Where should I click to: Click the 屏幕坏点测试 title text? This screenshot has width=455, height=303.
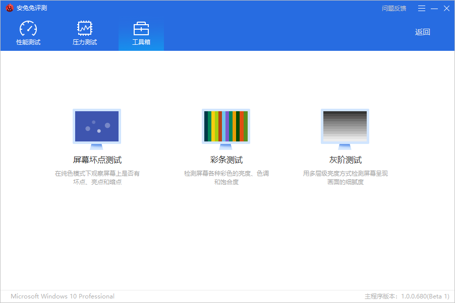pos(97,160)
